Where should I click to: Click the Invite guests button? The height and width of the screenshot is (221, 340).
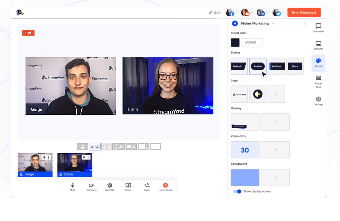click(x=147, y=187)
